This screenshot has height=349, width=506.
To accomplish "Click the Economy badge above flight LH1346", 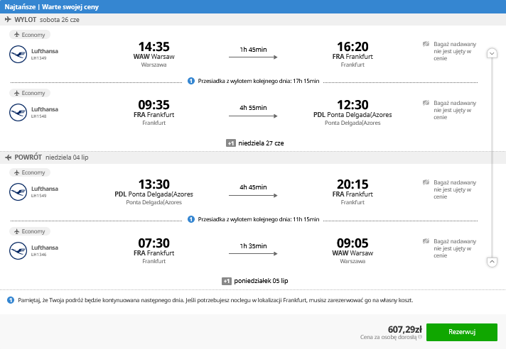I will pyautogui.click(x=30, y=231).
